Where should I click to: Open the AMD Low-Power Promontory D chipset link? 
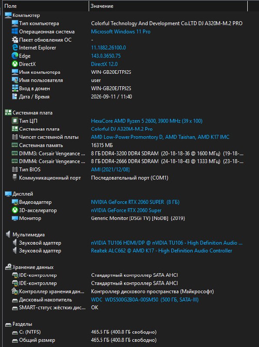click(x=160, y=137)
